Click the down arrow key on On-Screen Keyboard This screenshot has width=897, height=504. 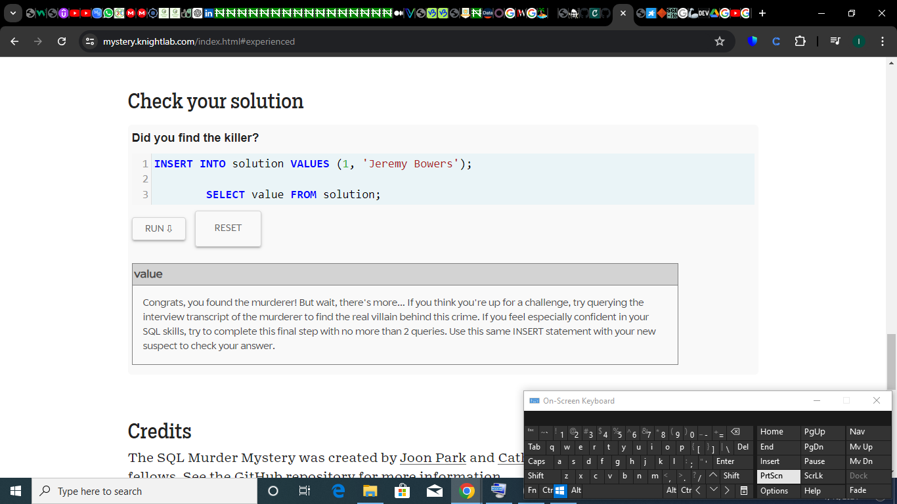[713, 490]
